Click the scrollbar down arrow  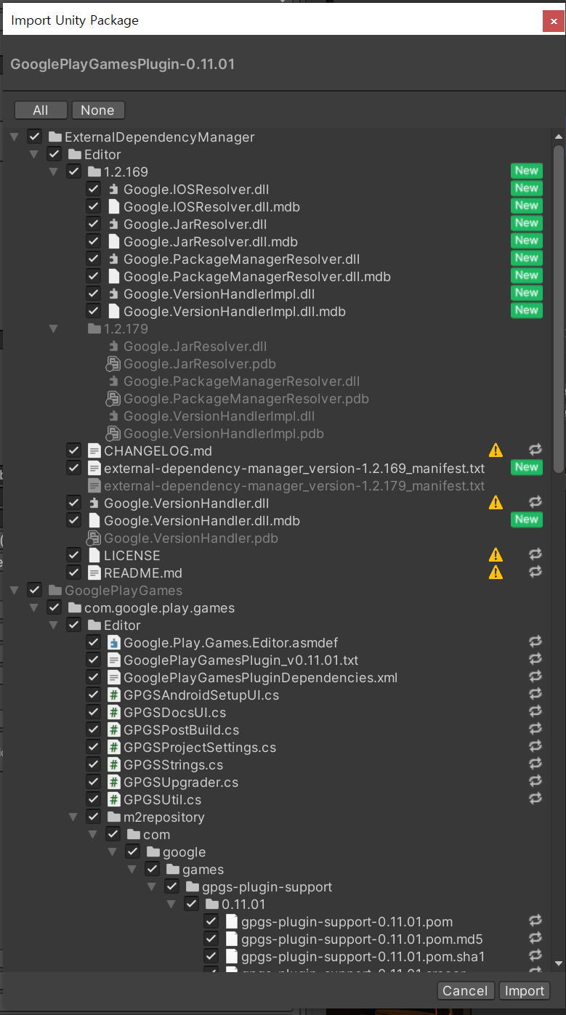(x=559, y=964)
